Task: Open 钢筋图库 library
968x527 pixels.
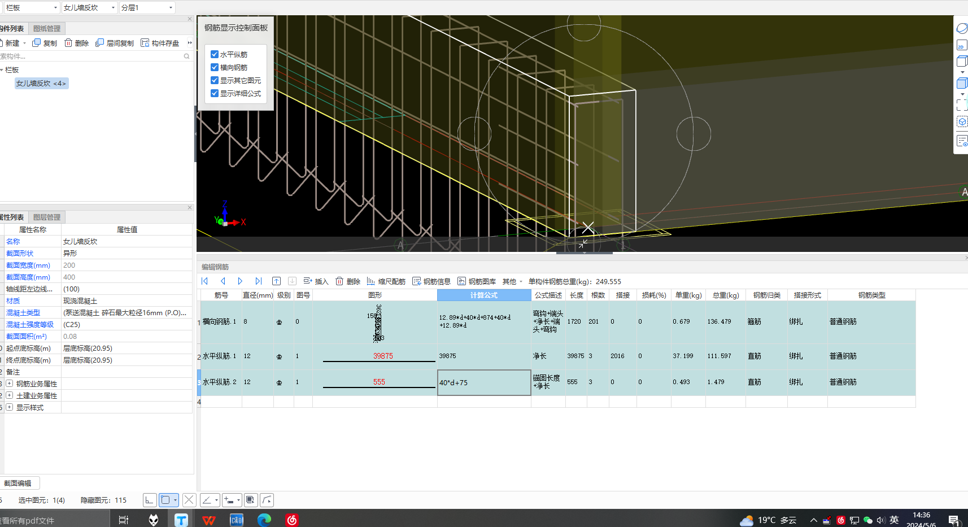Action: click(x=477, y=281)
